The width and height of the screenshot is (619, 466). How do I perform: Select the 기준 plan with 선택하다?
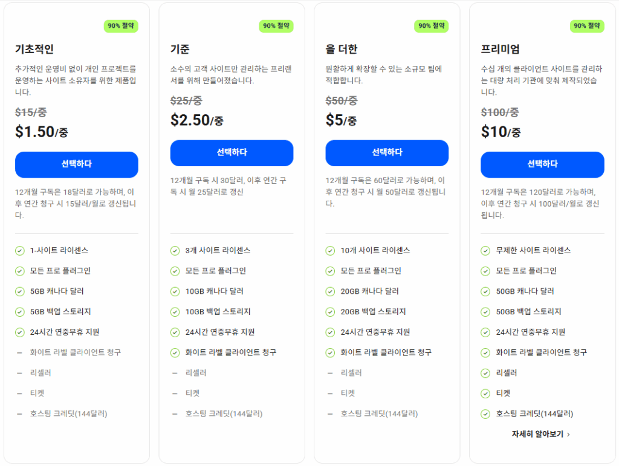click(232, 152)
